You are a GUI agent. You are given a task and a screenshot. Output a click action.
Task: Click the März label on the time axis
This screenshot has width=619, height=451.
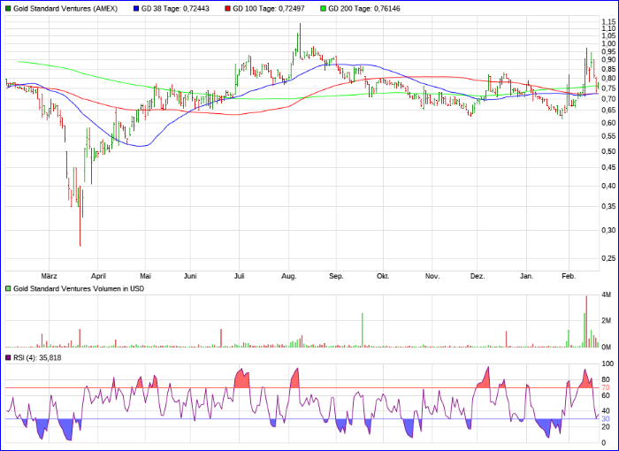[x=50, y=276]
